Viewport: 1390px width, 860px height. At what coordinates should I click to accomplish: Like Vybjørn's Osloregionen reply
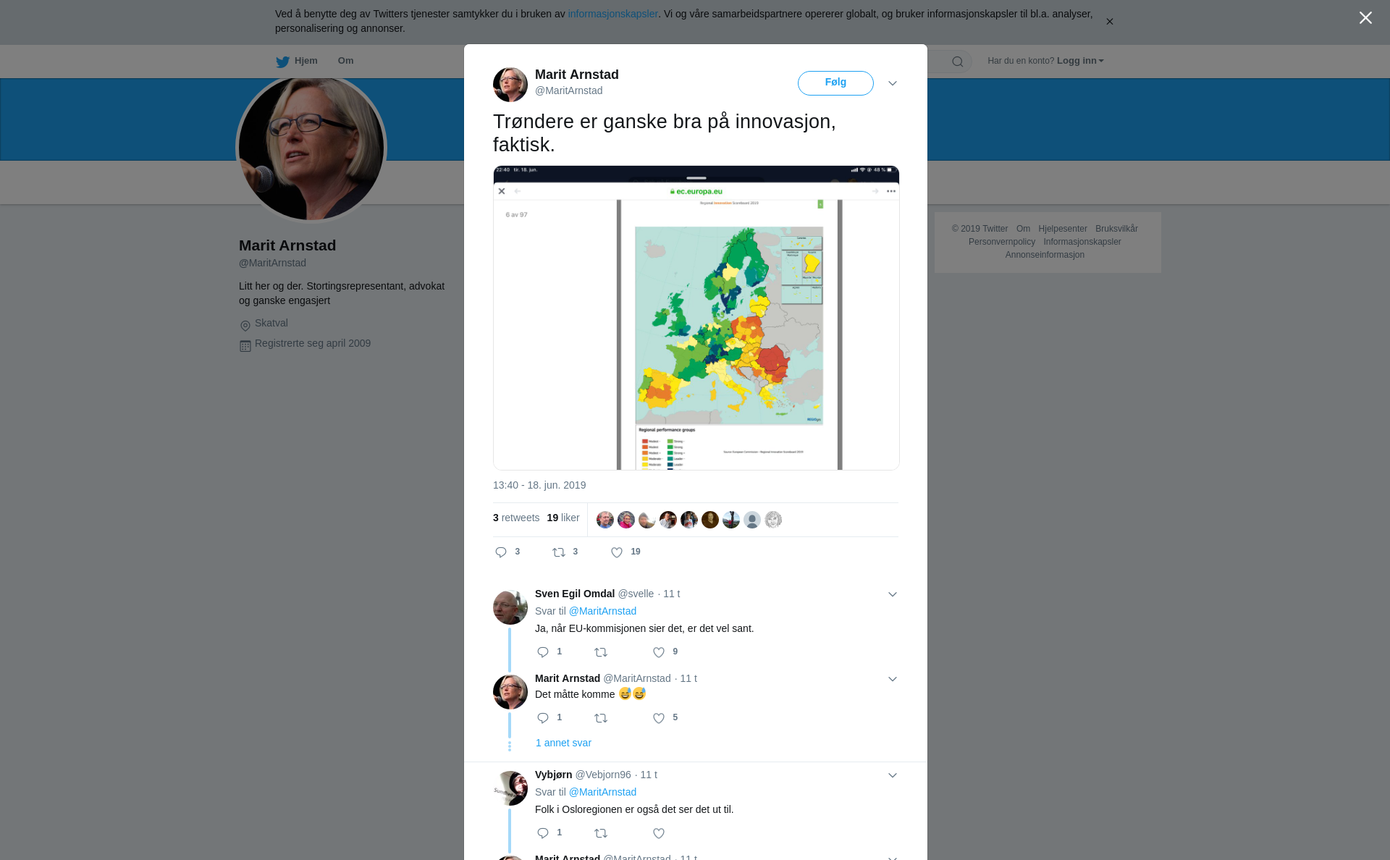point(659,833)
